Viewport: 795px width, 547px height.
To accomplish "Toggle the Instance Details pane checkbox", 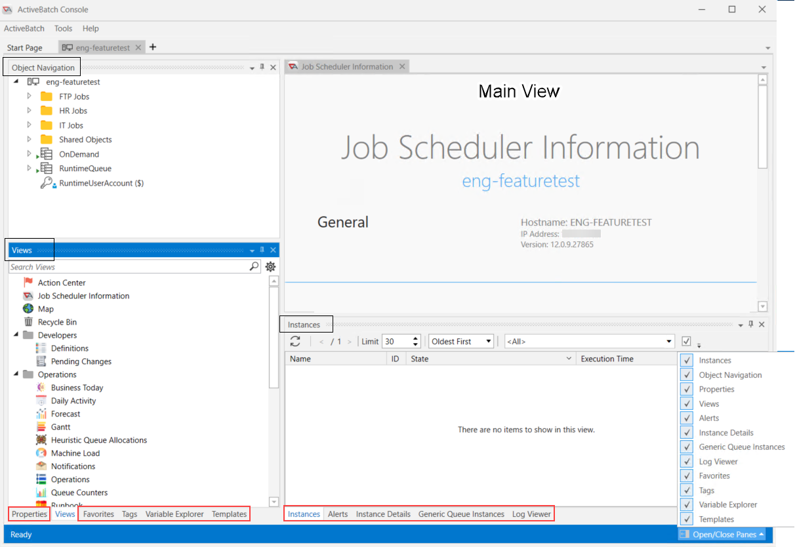I will click(x=687, y=432).
